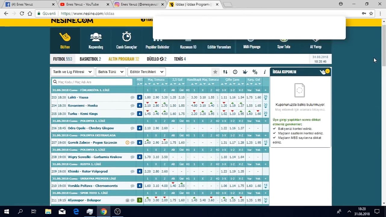386x217 pixels.
Task: Click the percent icon in filter toolbar
Action: [255, 72]
